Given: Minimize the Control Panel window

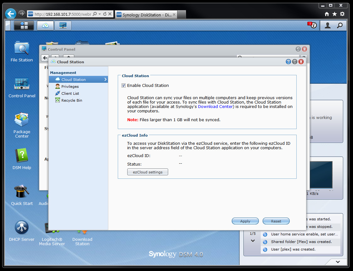Looking at the screenshot, I should (x=298, y=49).
